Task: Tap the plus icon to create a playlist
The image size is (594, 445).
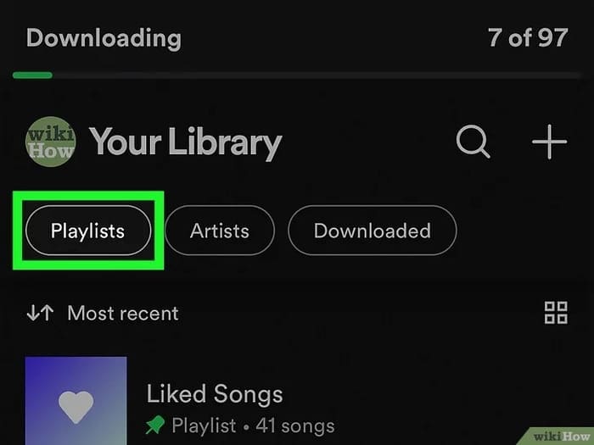Action: tap(549, 142)
